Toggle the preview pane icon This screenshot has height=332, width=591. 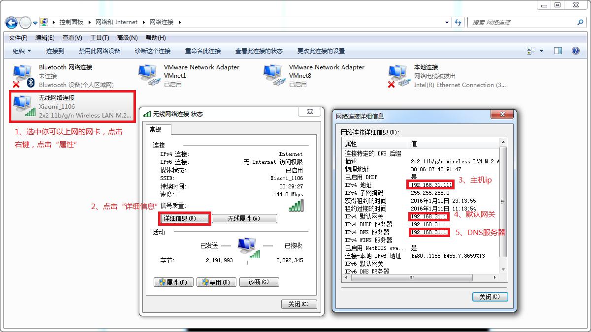[x=558, y=51]
